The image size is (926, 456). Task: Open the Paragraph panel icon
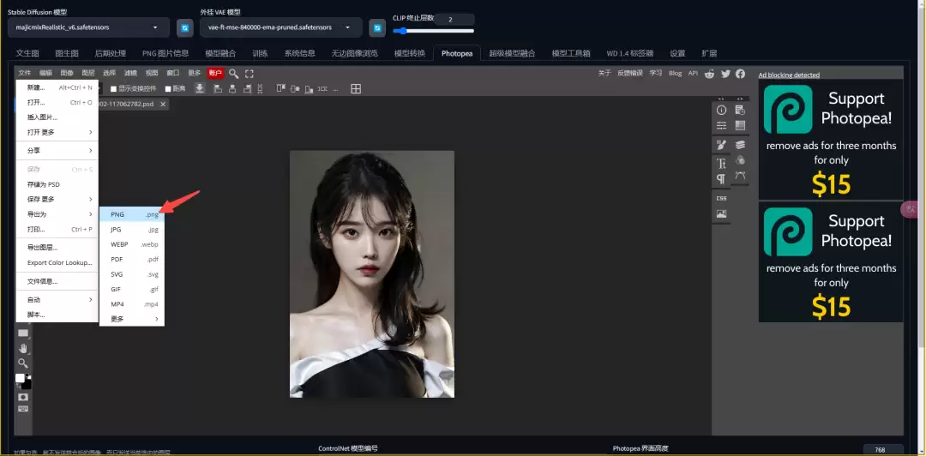pyautogui.click(x=721, y=178)
